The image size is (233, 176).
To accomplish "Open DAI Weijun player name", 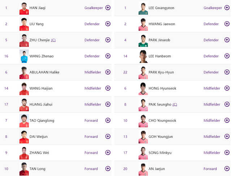I will 39,137.
